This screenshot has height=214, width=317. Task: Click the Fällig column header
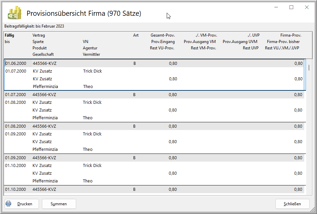click(10, 35)
